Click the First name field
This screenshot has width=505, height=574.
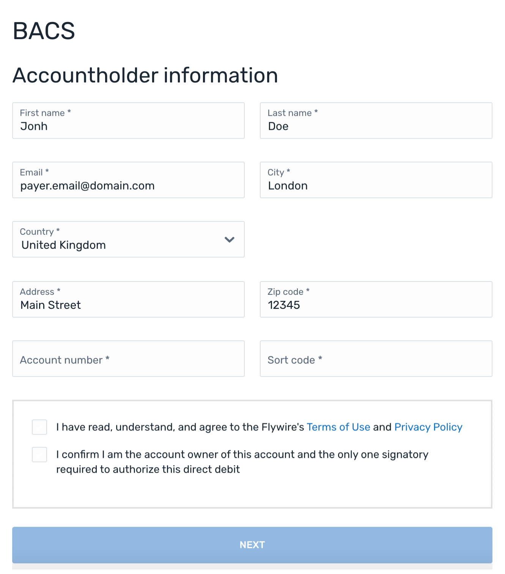pos(128,121)
